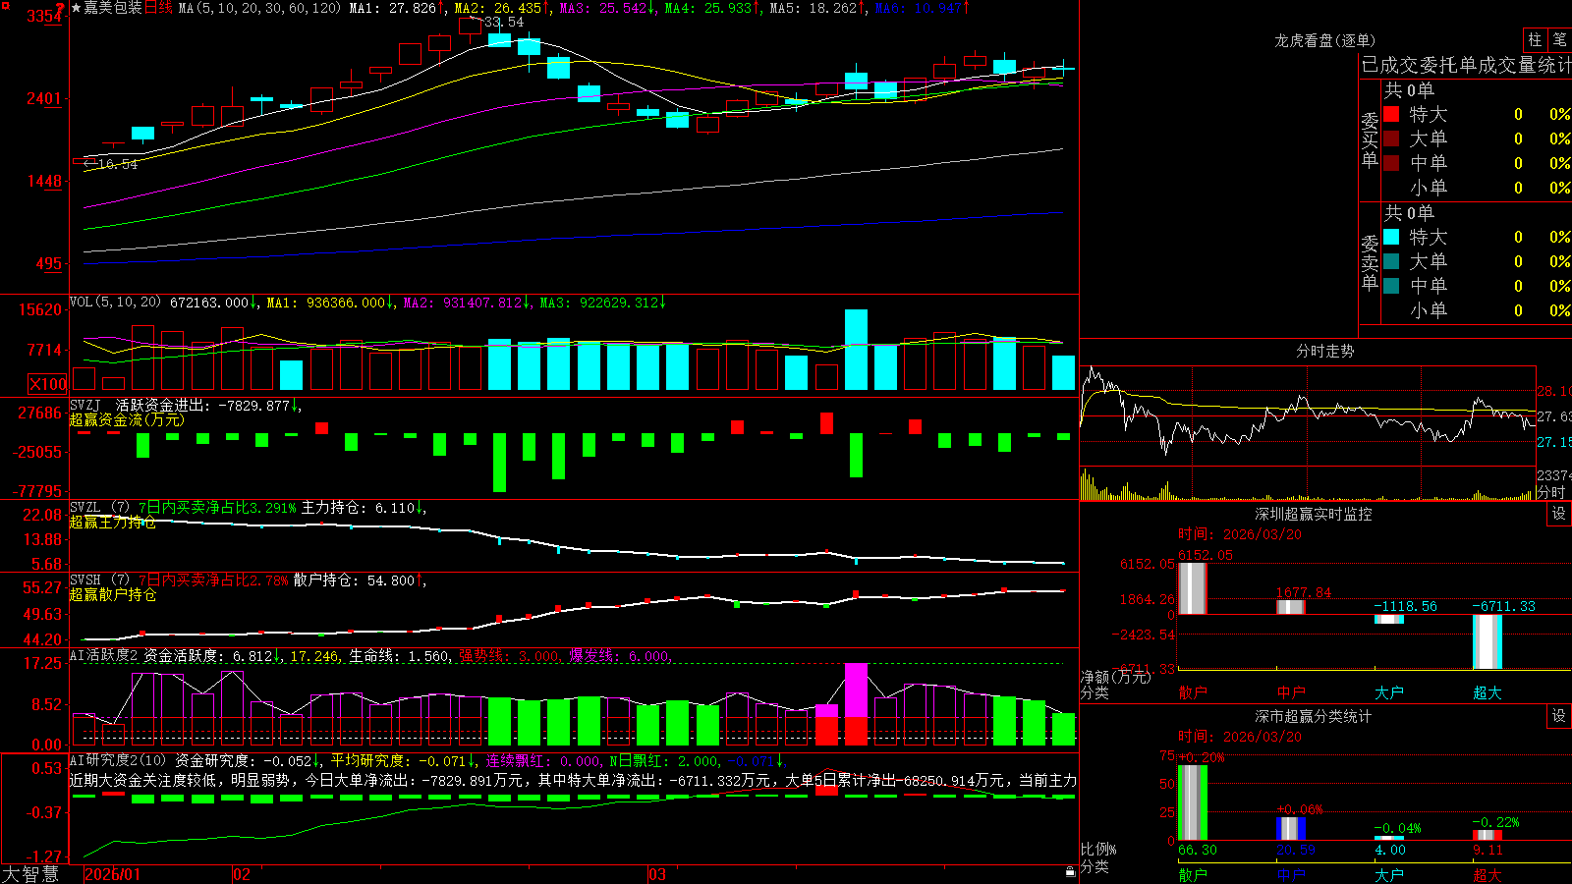
Task: Select the stock name 嘉美包装
Action: 113,8
